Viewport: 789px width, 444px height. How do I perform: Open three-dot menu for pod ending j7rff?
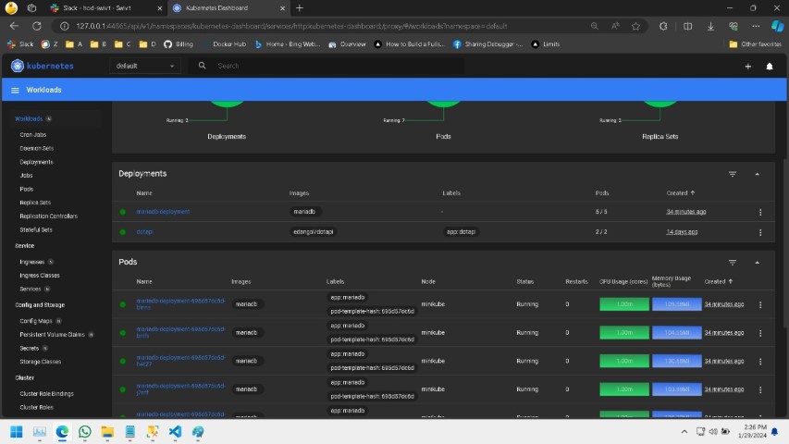tap(760, 389)
